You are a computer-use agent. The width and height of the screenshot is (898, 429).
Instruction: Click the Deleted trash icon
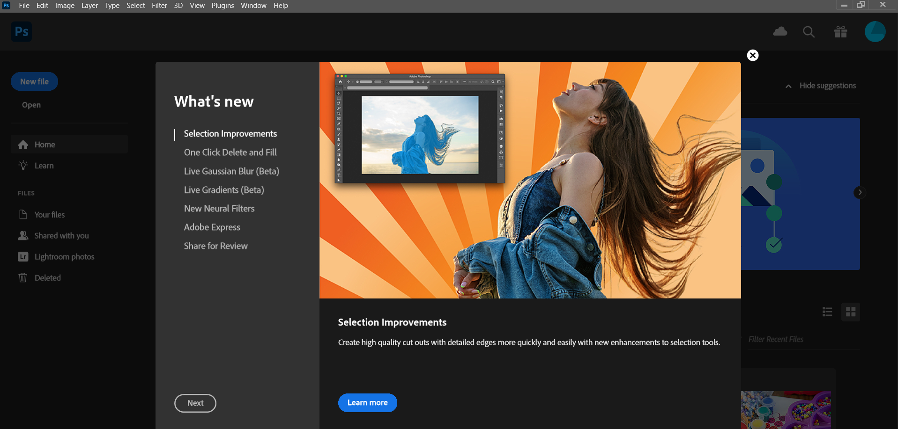[23, 277]
